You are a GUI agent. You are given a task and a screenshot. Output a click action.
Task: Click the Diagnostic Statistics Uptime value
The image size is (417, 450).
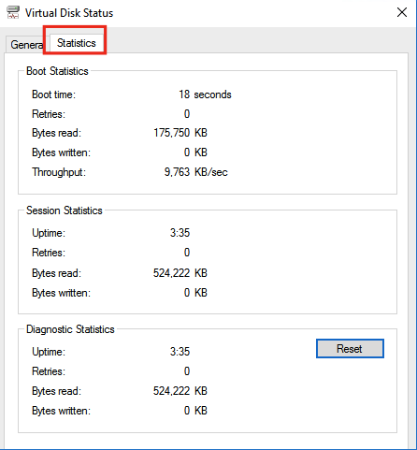coord(180,352)
